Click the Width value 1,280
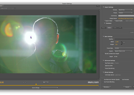The width and height of the screenshot is (134, 95). [x=117, y=42]
